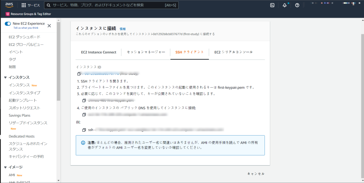Open 制限 in sidebar
364x183 pixels.
(12, 67)
